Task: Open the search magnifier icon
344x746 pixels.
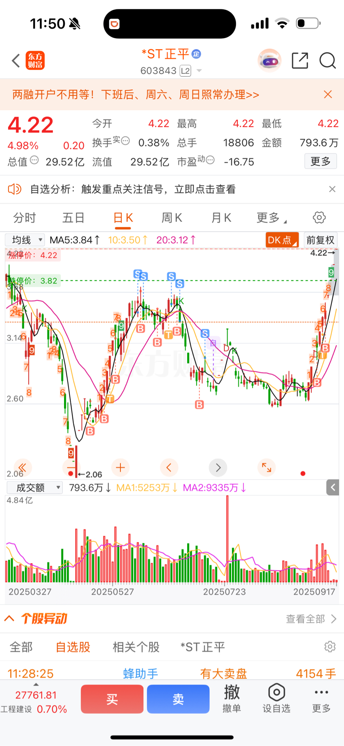Action: tap(327, 60)
